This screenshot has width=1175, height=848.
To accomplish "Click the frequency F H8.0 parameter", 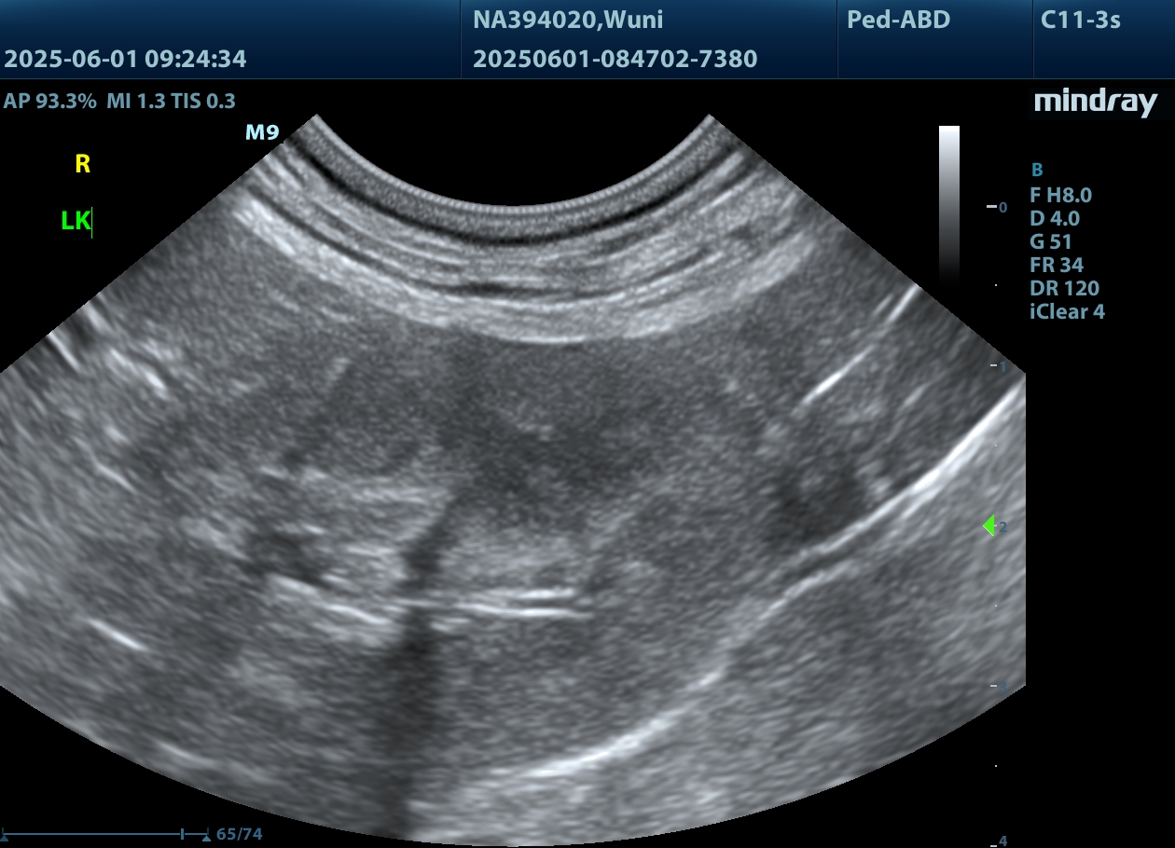I will 1060,195.
